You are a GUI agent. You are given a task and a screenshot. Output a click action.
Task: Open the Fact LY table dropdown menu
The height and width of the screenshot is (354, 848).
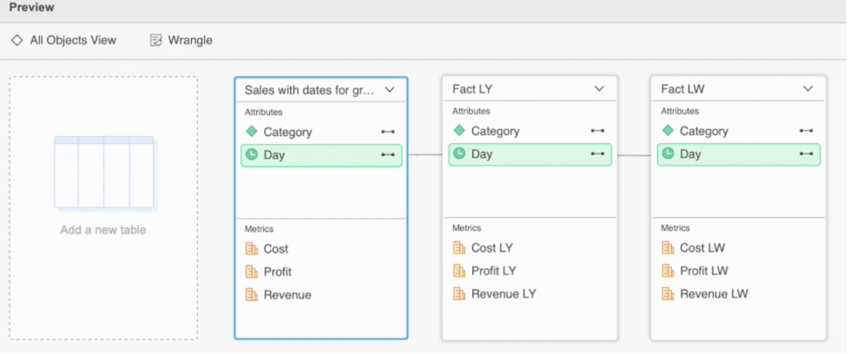click(599, 88)
